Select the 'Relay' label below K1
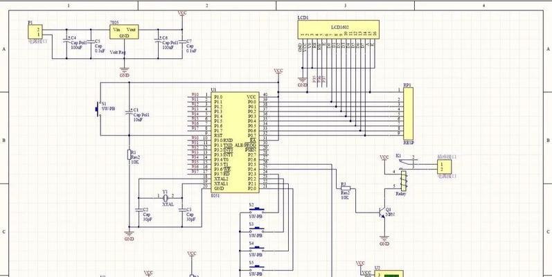The height and width of the screenshot is (277, 552). tap(401, 194)
